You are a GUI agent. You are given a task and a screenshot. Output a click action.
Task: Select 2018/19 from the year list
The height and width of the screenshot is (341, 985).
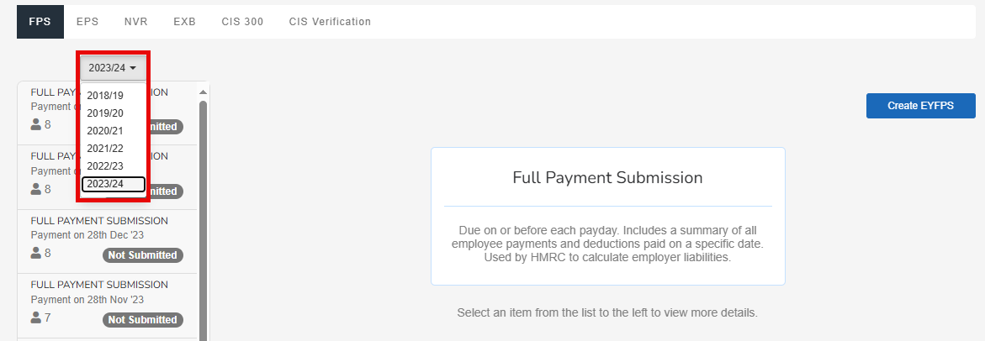click(105, 96)
